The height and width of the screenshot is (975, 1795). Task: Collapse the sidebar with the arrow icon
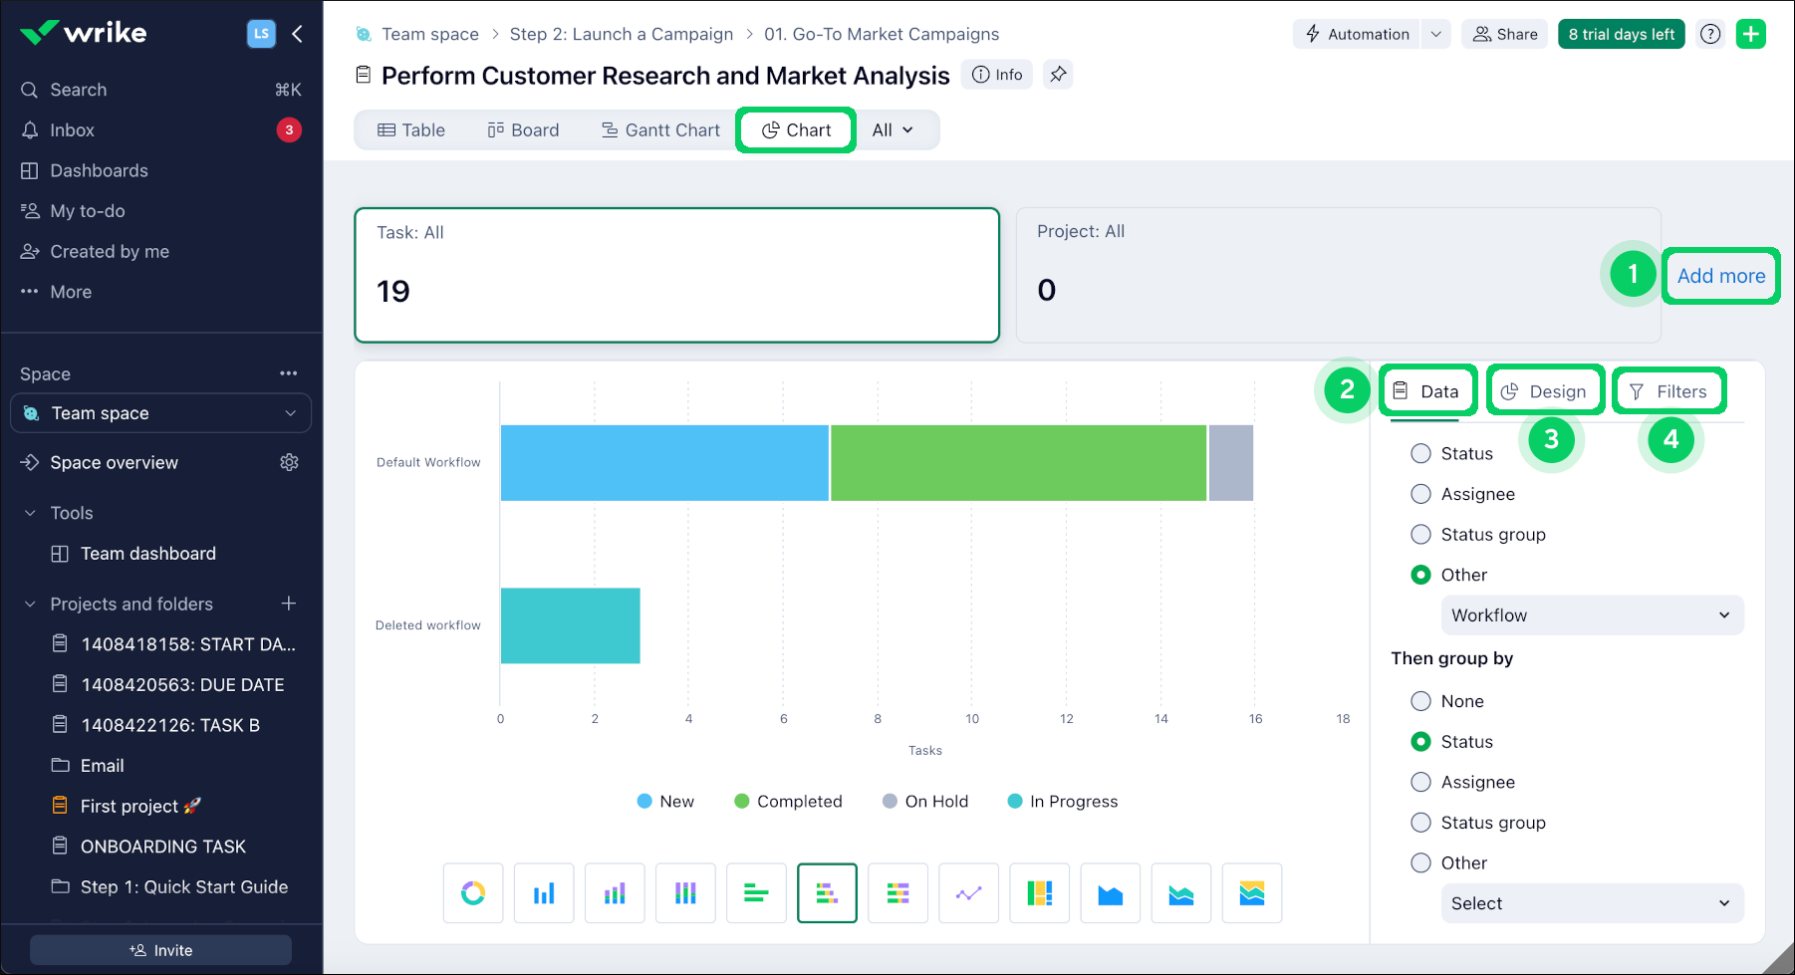[297, 34]
